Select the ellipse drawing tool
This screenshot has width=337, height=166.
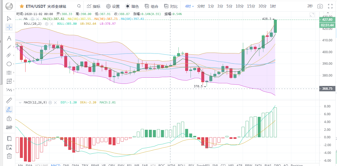pos(9,64)
